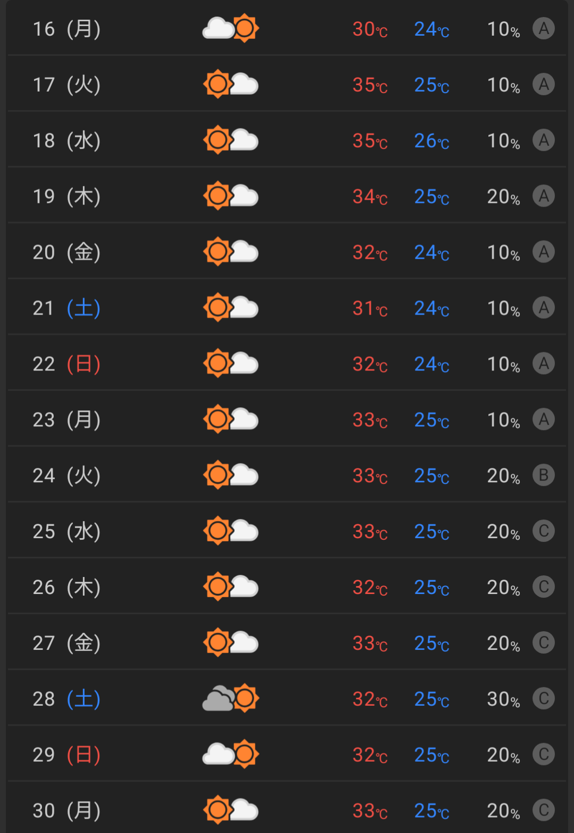Tap the weather icon for day 29

click(x=231, y=754)
